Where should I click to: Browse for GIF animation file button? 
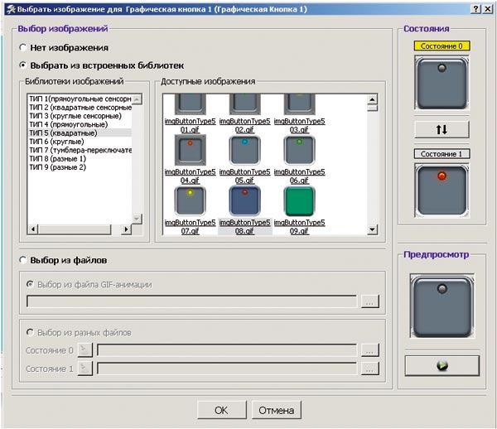(370, 301)
